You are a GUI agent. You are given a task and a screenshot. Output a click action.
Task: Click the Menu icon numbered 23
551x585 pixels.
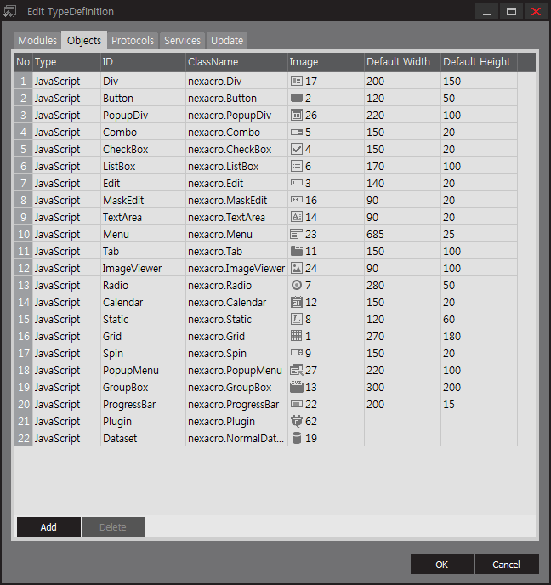(x=297, y=234)
